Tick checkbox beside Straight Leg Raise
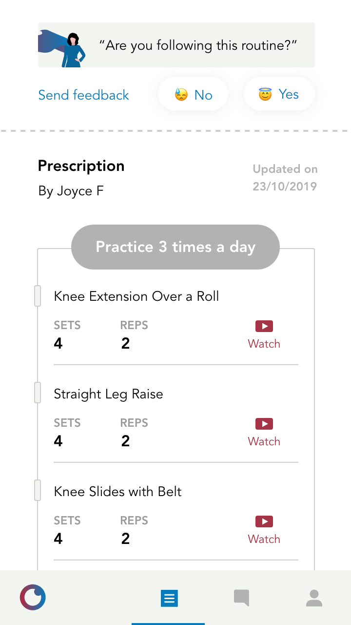351x625 pixels. tap(38, 393)
